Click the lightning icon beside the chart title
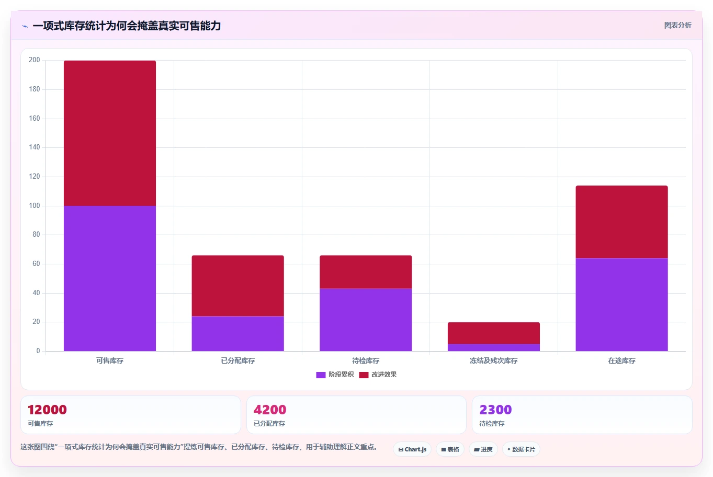713x477 pixels. (25, 26)
